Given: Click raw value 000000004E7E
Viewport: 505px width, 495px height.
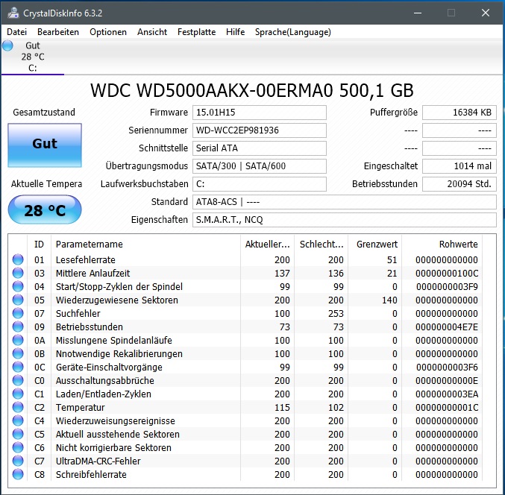Looking at the screenshot, I should coord(447,327).
